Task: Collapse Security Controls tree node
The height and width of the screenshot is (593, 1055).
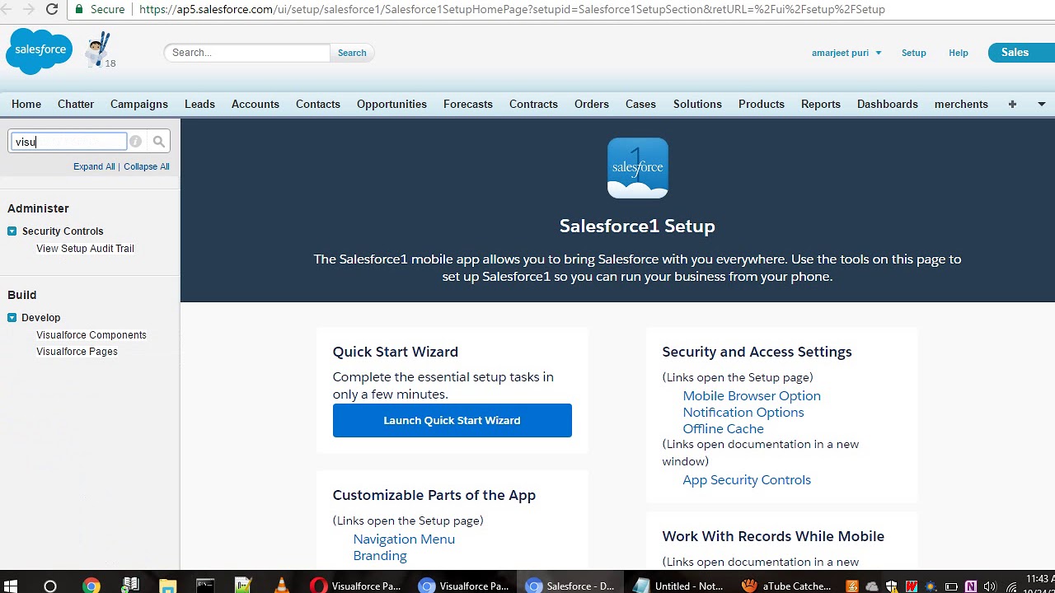Action: pyautogui.click(x=12, y=231)
